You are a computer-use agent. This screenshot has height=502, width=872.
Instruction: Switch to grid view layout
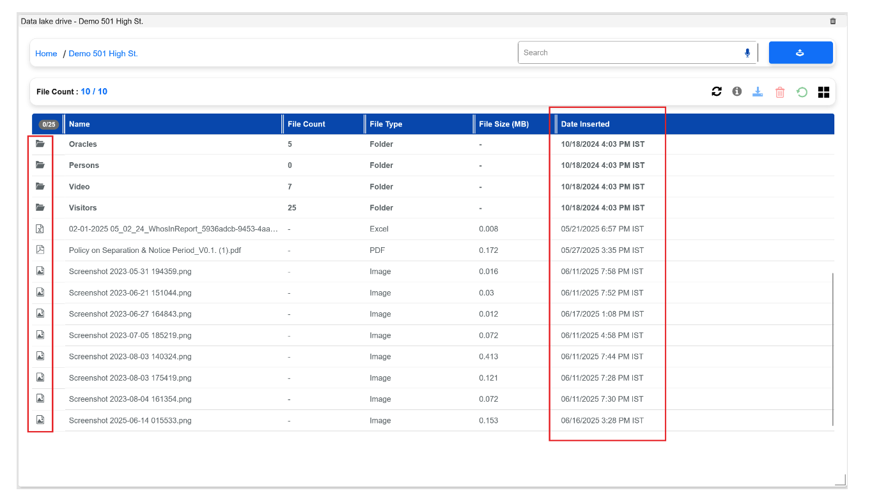click(823, 91)
